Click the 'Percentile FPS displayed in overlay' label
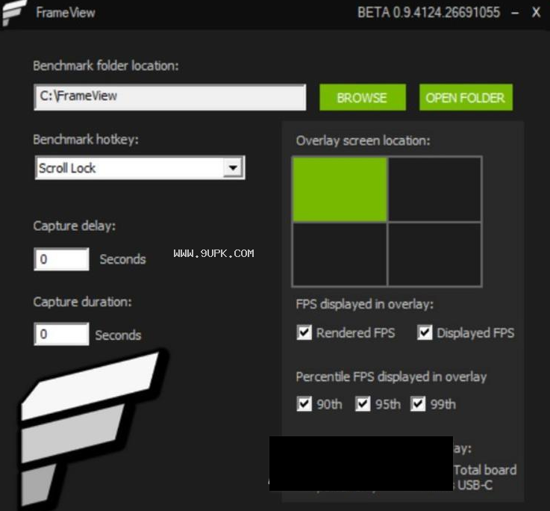 [x=391, y=377]
